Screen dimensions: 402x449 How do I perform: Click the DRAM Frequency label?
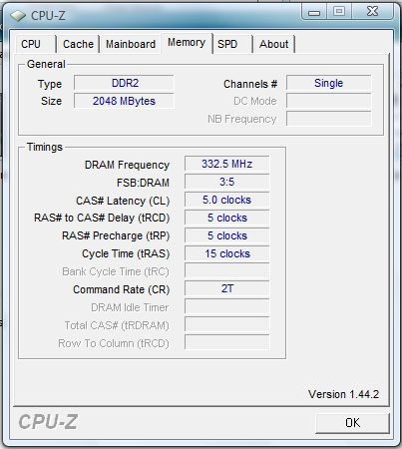point(127,165)
